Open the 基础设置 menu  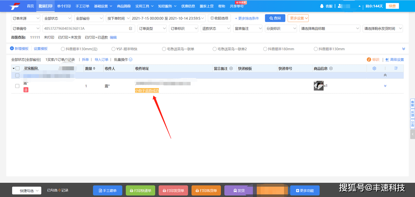(x=103, y=6)
